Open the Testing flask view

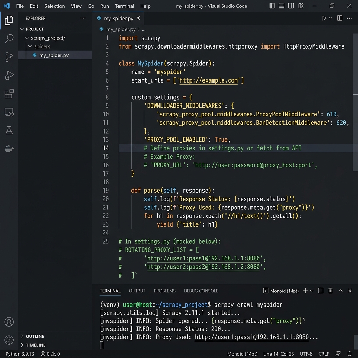tap(9, 130)
